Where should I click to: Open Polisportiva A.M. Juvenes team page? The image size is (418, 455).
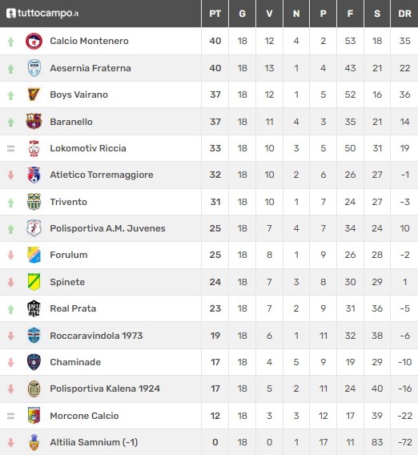point(107,228)
